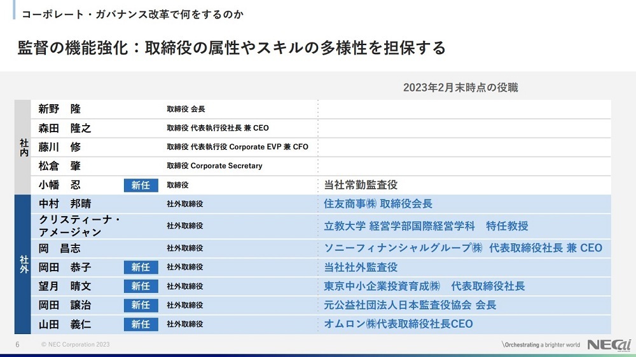The image size is (636, 357).
Task: Select the name 小幡 忍
Action: tap(60, 185)
